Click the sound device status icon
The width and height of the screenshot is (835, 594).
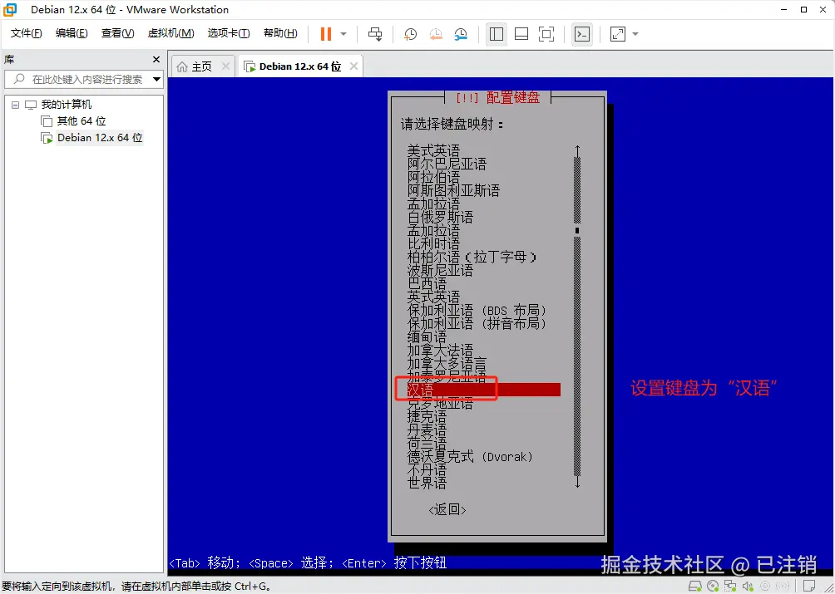(747, 586)
